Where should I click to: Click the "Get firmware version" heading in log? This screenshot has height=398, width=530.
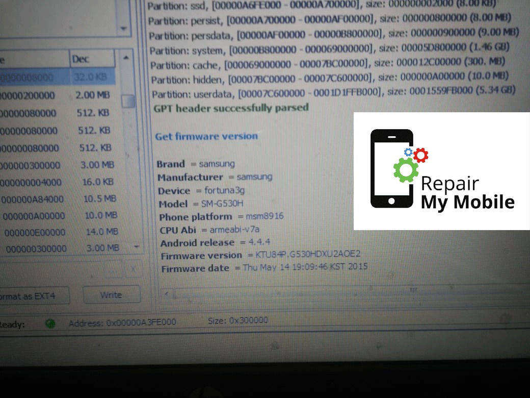click(x=206, y=136)
